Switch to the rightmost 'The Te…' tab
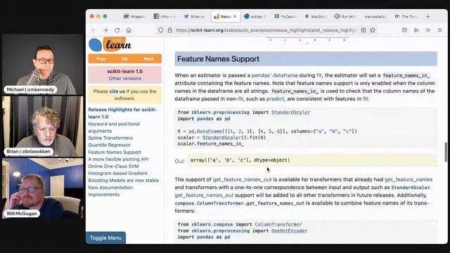Image resolution: width=450 pixels, height=253 pixels. (406, 17)
